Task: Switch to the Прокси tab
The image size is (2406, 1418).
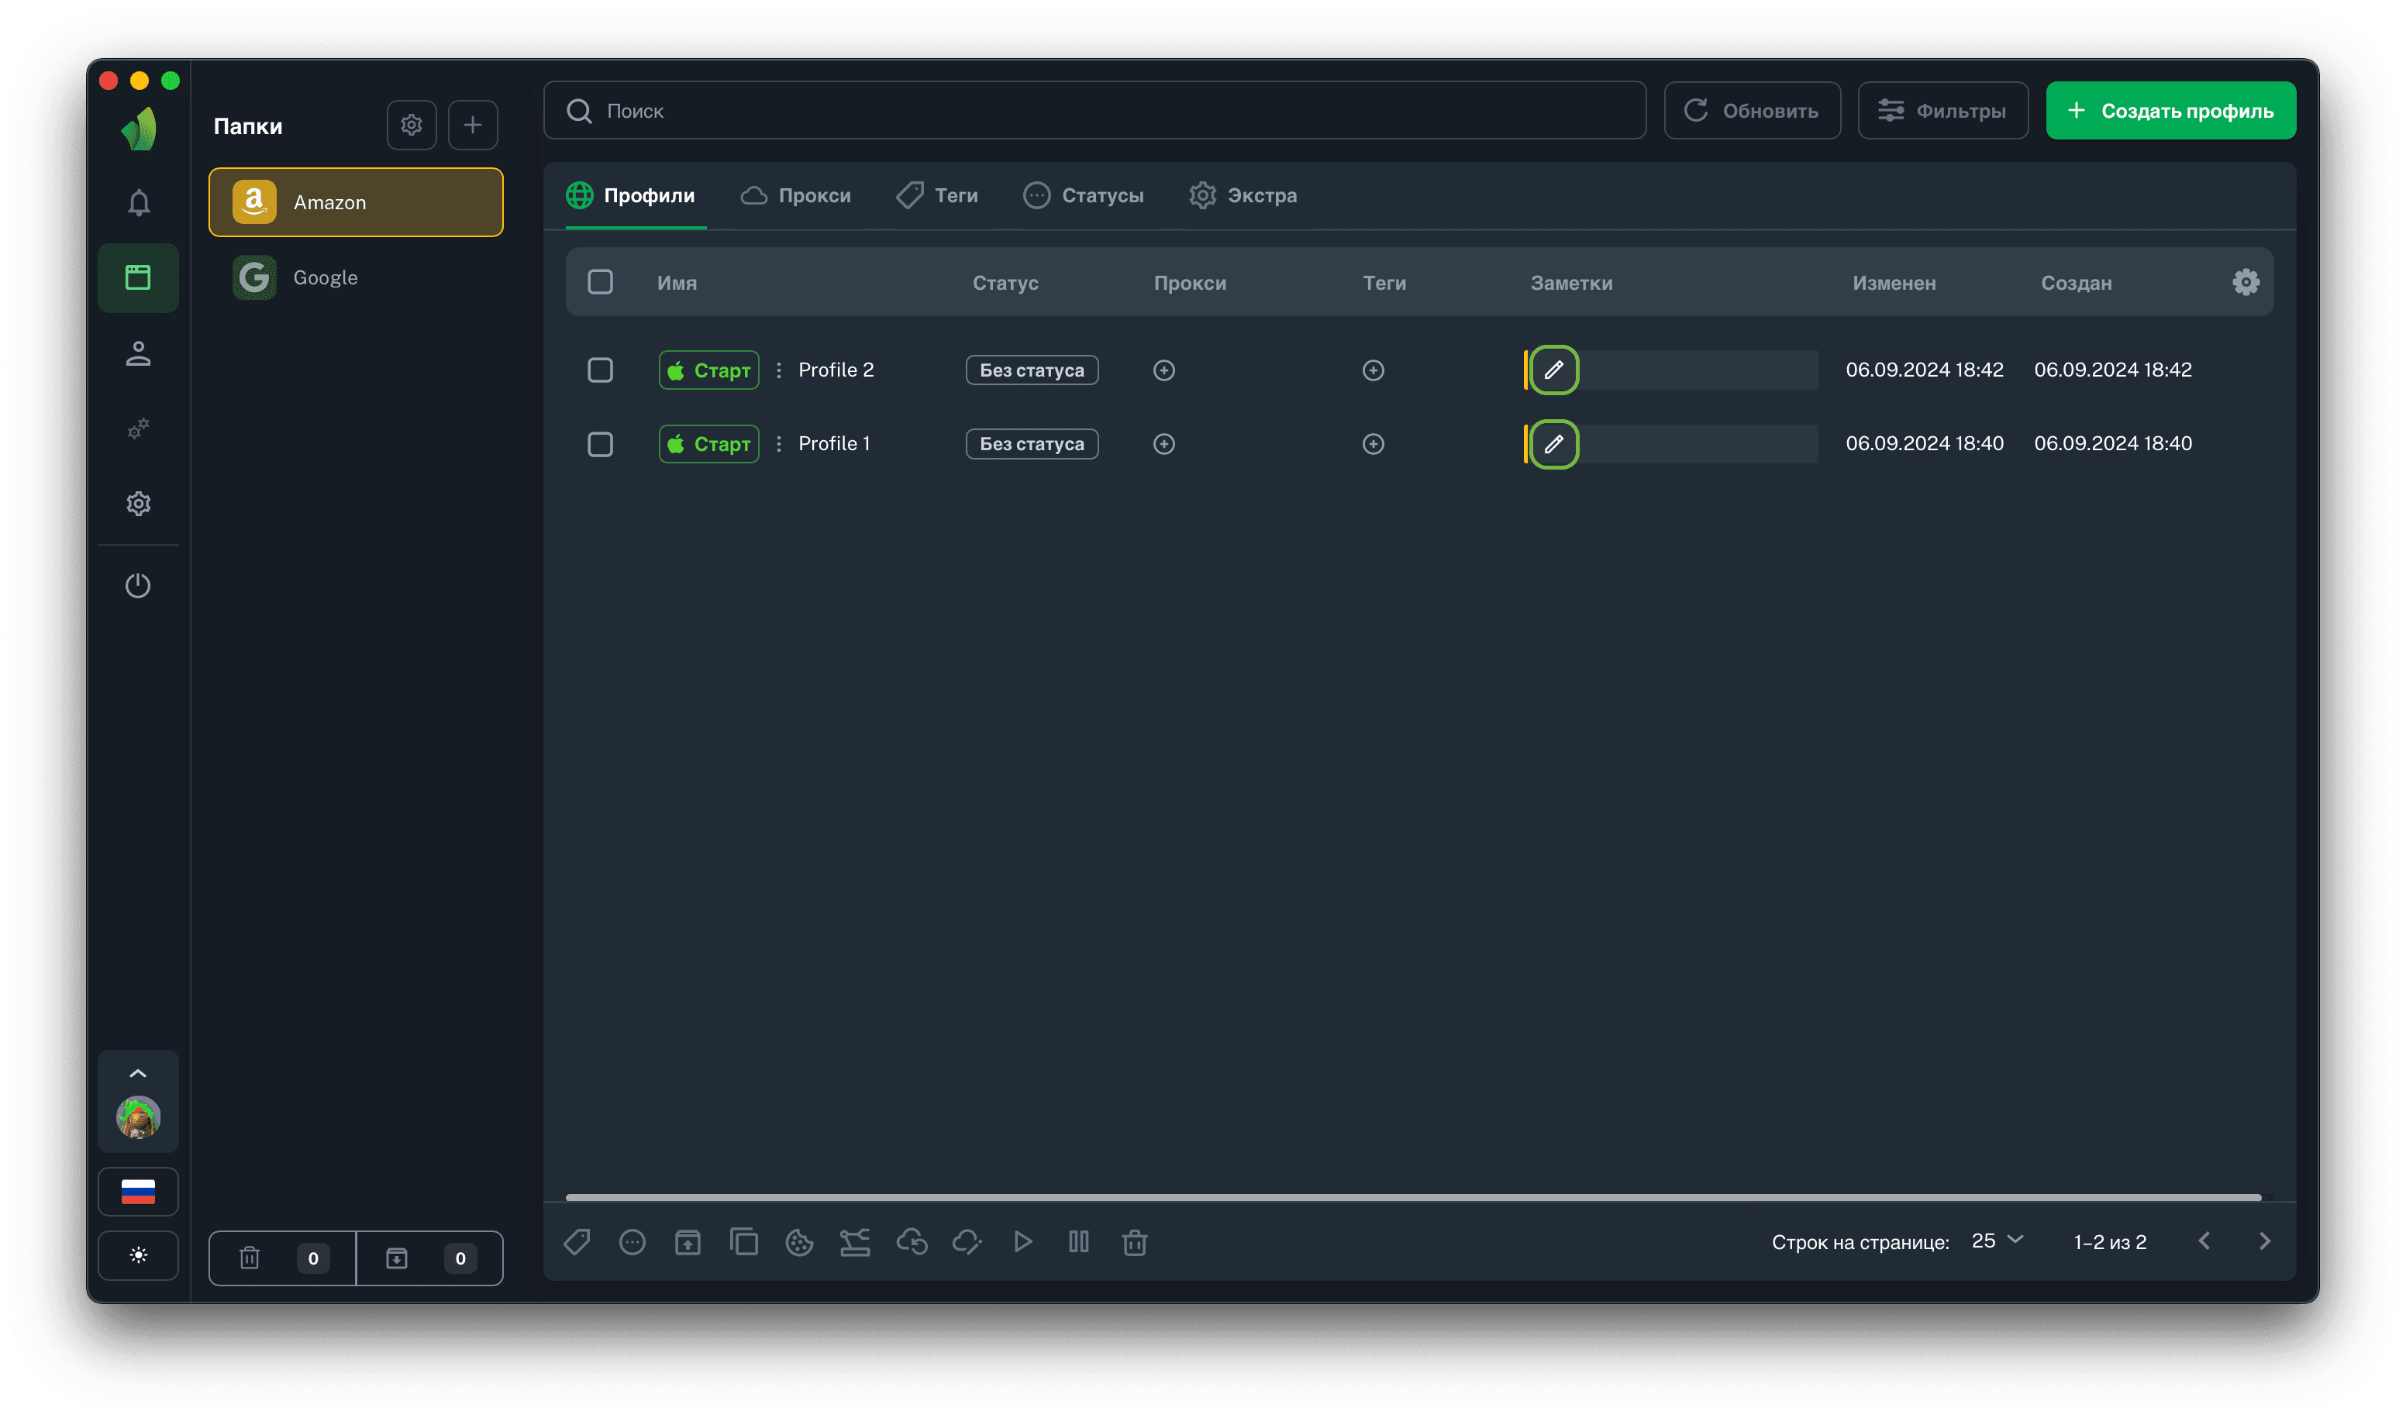Action: pyautogui.click(x=795, y=196)
